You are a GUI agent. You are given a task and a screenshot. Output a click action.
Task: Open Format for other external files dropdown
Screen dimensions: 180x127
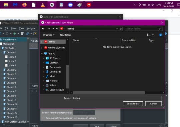(84, 113)
